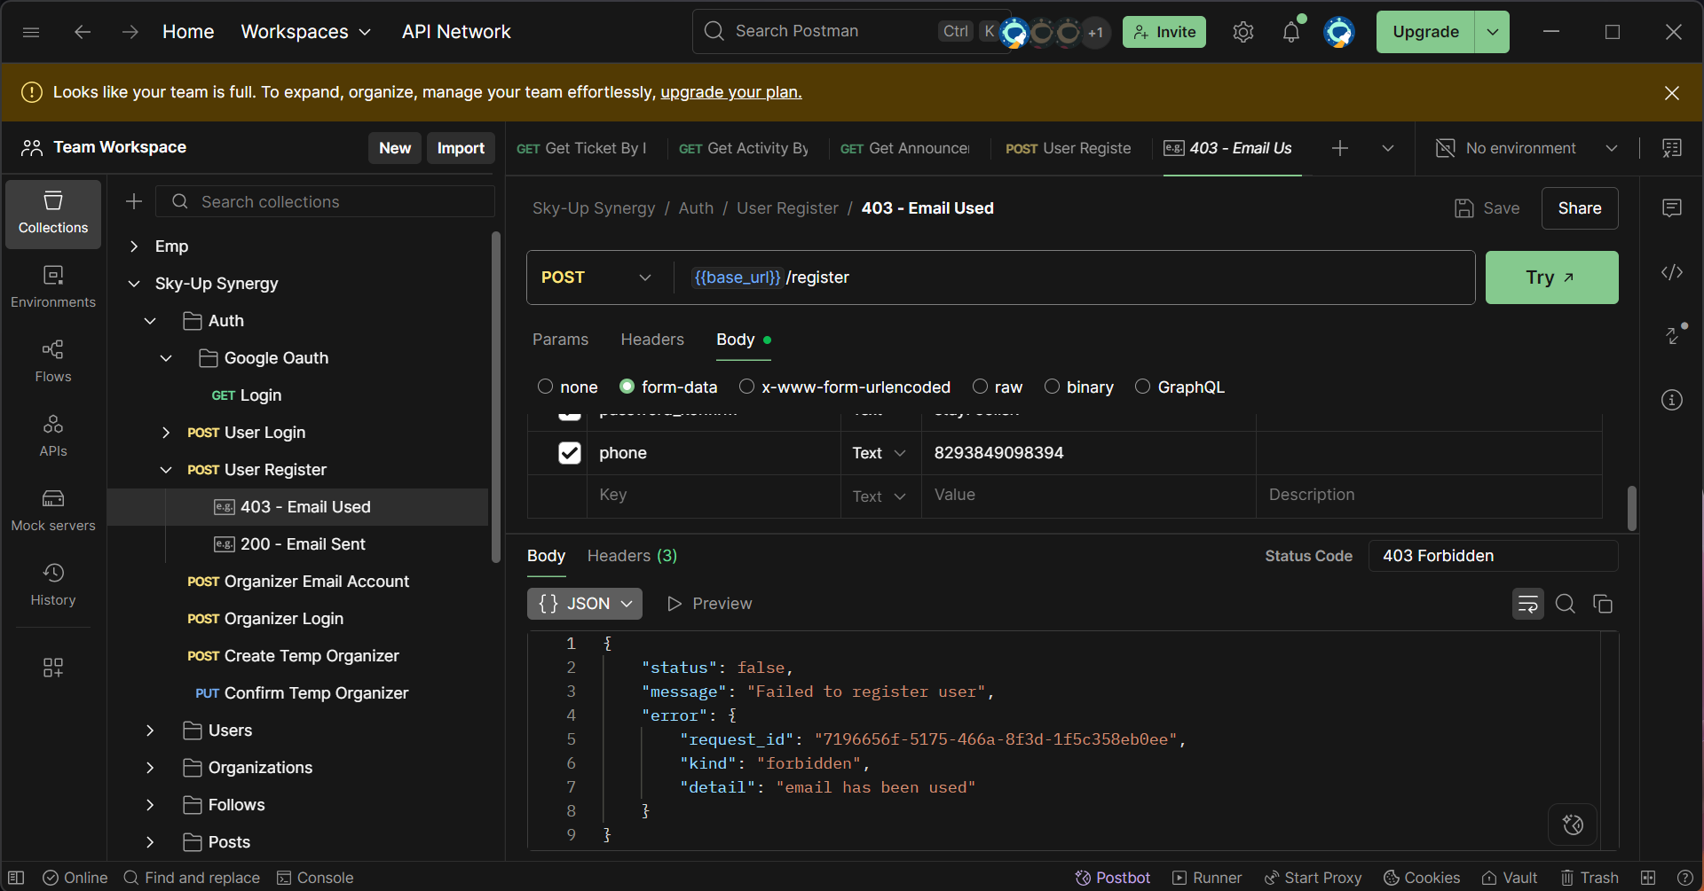Image resolution: width=1704 pixels, height=891 pixels.
Task: Open the Workspaces dropdown
Action: pyautogui.click(x=305, y=32)
